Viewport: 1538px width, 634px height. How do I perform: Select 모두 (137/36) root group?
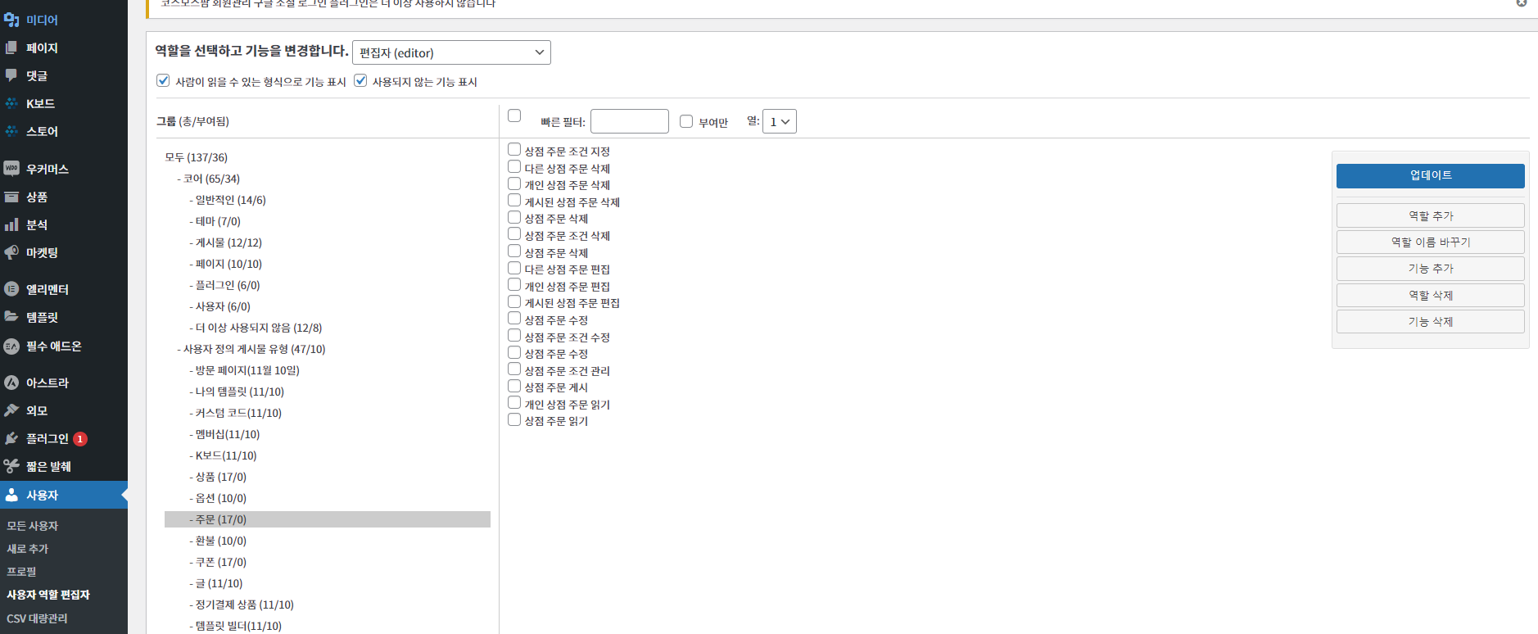tap(197, 157)
